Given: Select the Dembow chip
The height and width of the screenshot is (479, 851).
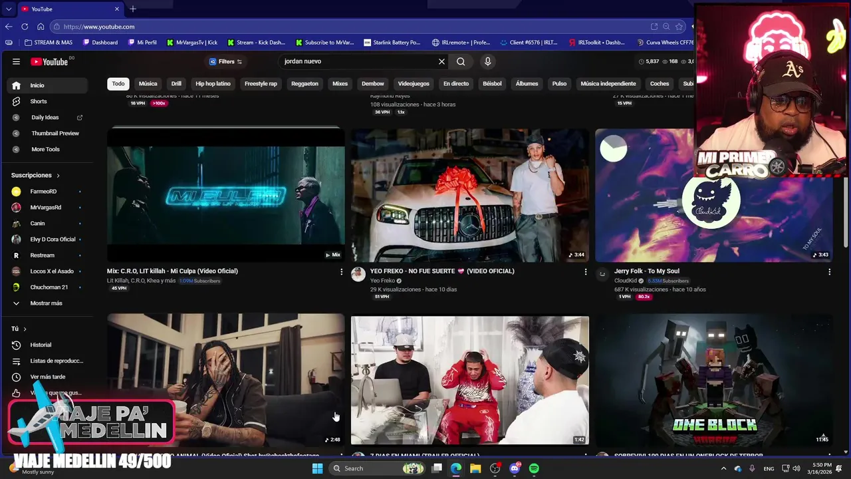Looking at the screenshot, I should (x=372, y=84).
